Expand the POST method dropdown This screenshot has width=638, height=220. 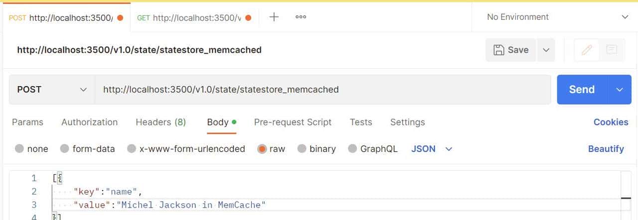51,90
